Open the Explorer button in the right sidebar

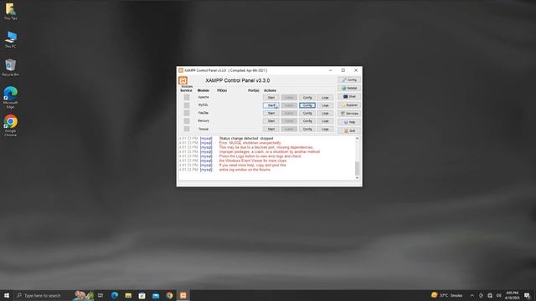[349, 105]
